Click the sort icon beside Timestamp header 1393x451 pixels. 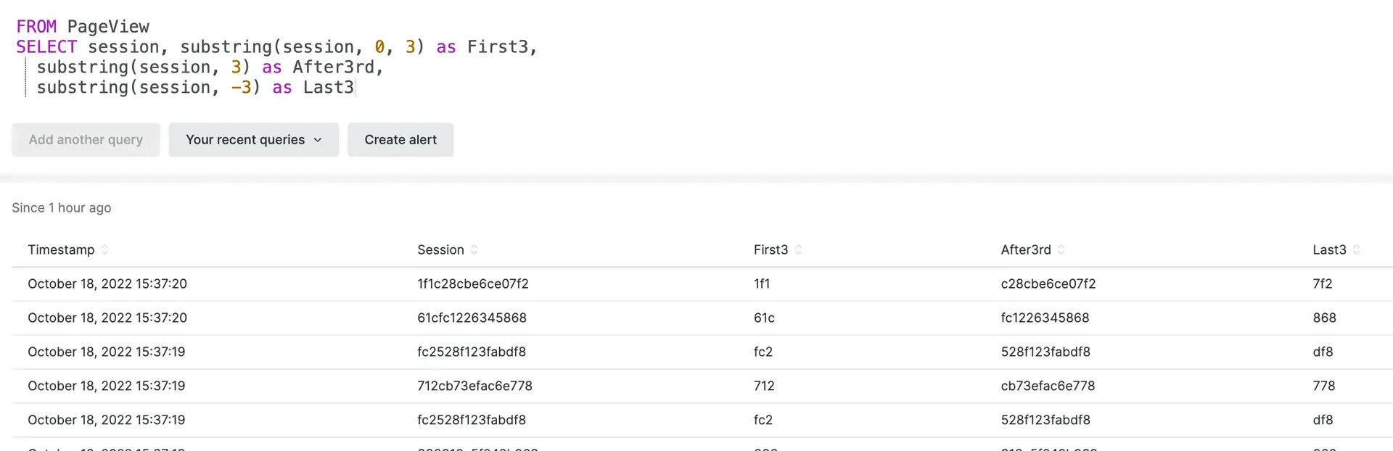(x=104, y=249)
